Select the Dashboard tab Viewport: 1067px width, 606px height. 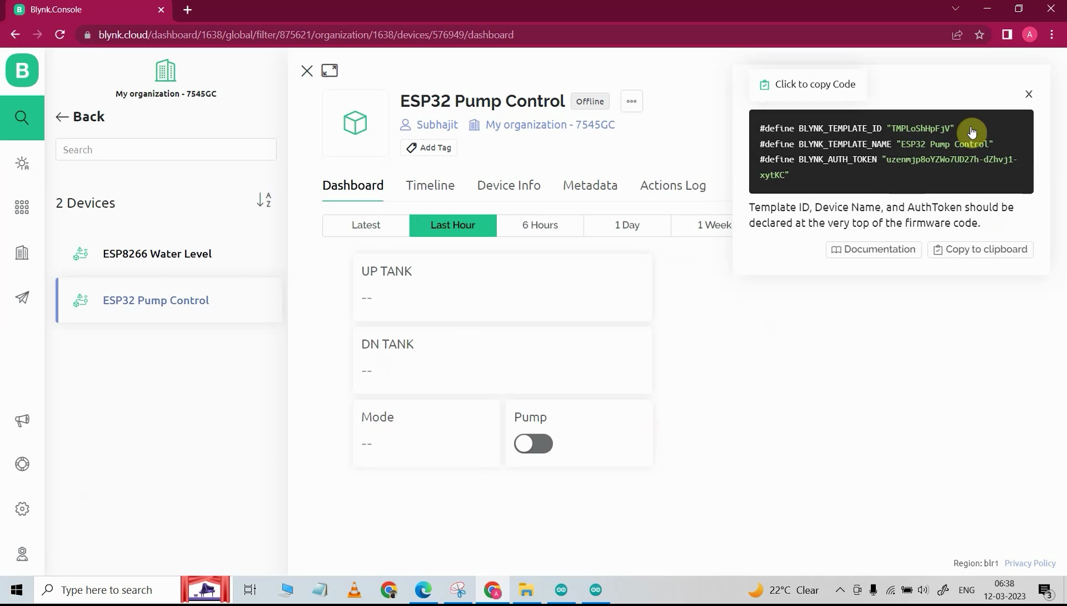352,185
